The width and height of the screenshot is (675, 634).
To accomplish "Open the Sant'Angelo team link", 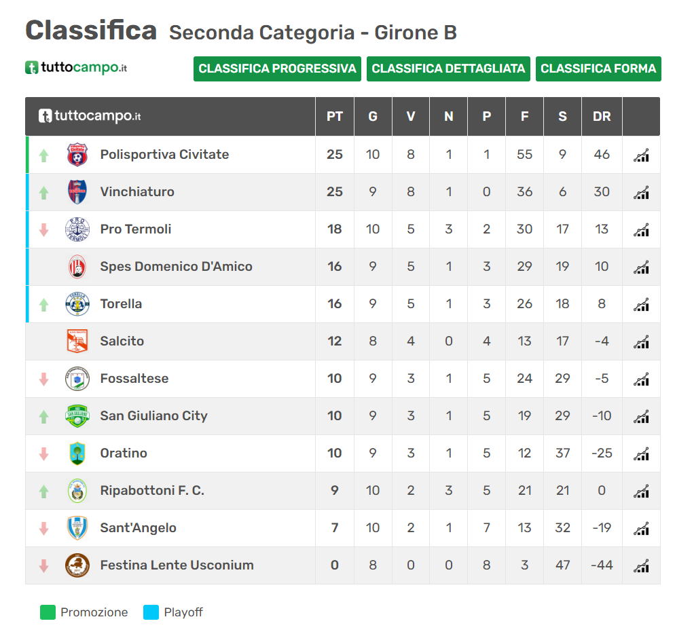I will [x=138, y=527].
